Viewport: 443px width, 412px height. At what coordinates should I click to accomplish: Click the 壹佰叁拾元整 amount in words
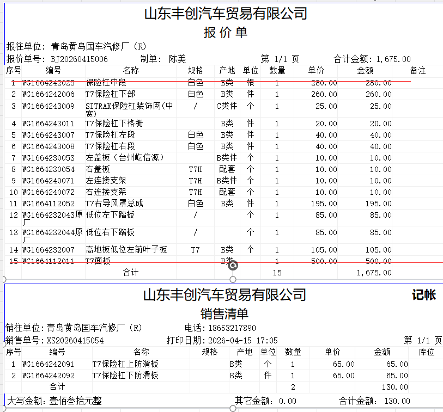coord(76,401)
